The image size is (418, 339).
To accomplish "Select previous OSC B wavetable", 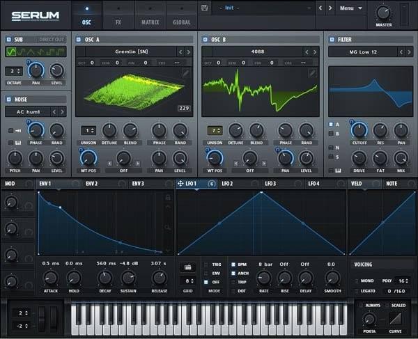I will [307, 52].
